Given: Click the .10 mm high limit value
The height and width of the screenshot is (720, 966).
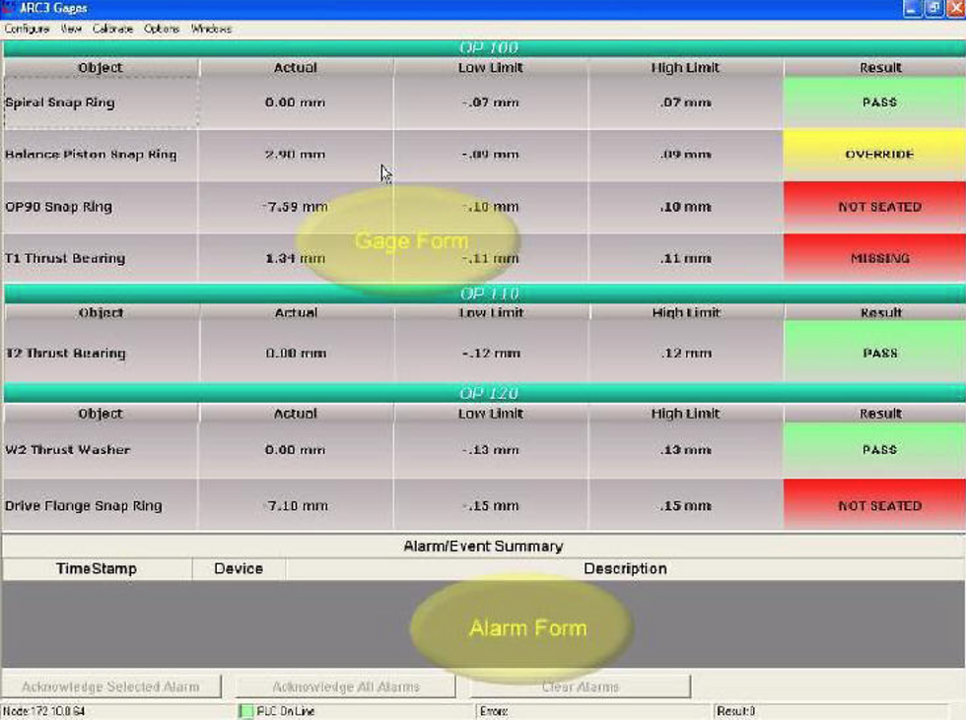Looking at the screenshot, I should [x=685, y=207].
